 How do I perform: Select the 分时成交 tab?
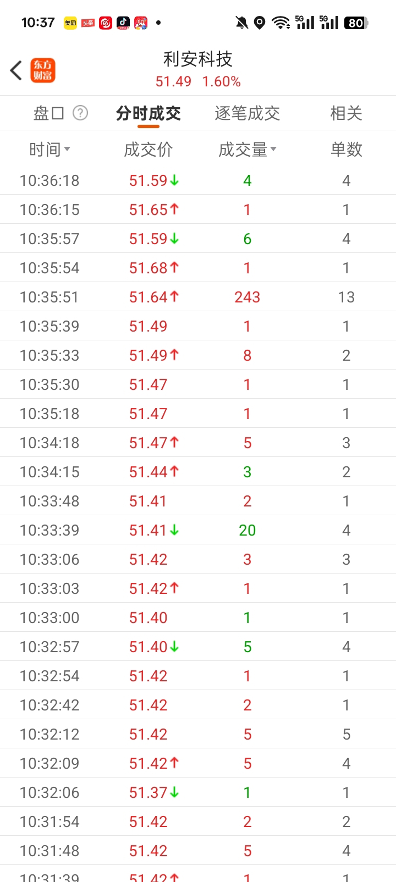pos(148,113)
